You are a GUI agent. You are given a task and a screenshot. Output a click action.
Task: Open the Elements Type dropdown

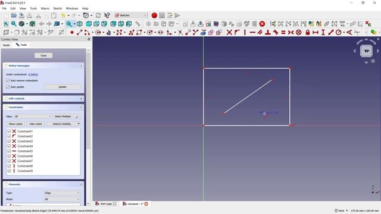(62, 193)
